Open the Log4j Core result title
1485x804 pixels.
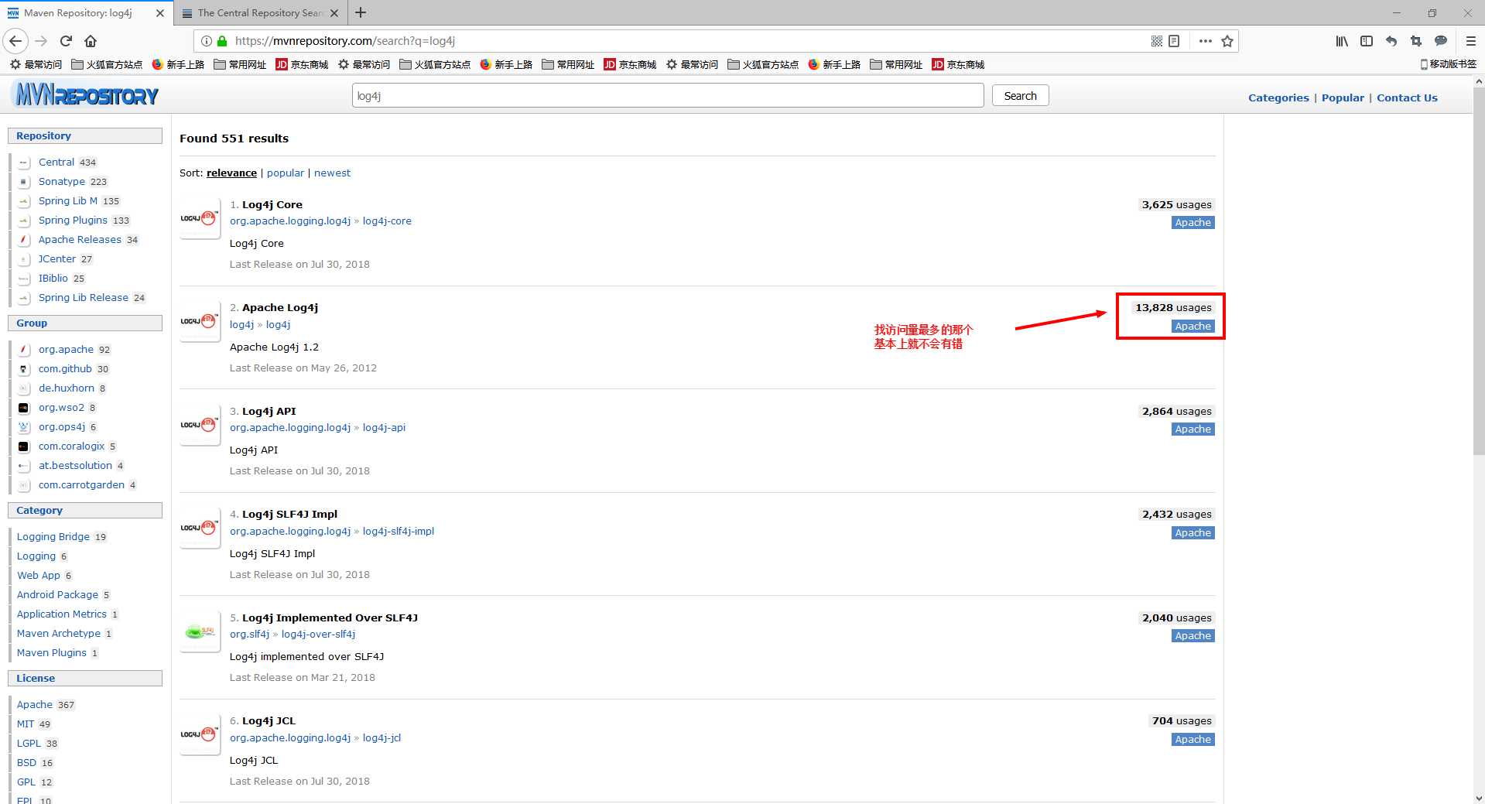pos(272,204)
